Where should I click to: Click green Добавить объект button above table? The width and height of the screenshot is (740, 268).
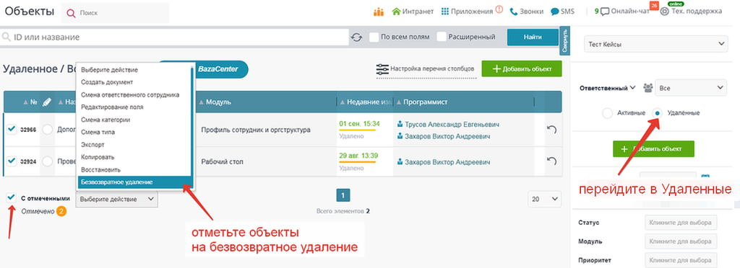(522, 68)
